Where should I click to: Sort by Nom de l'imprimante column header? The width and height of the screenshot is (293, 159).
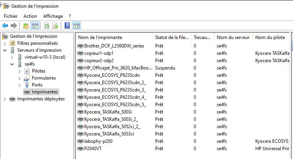[x=114, y=37]
